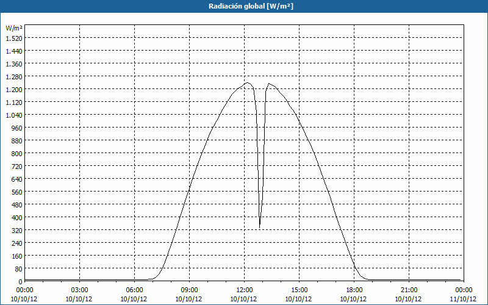Click the '12:00' x-axis time label
The width and height of the screenshot is (488, 305).
coord(245,290)
